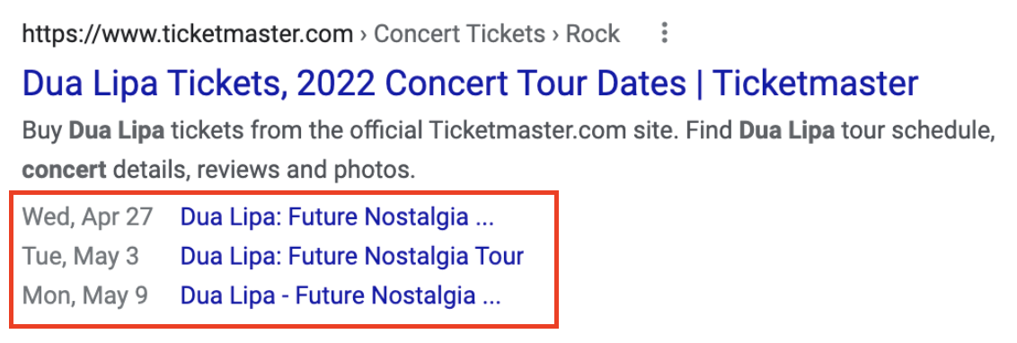Open the Dua Lipa - Future Nostalgia link for May 9
The height and width of the screenshot is (343, 1017).
(x=340, y=295)
